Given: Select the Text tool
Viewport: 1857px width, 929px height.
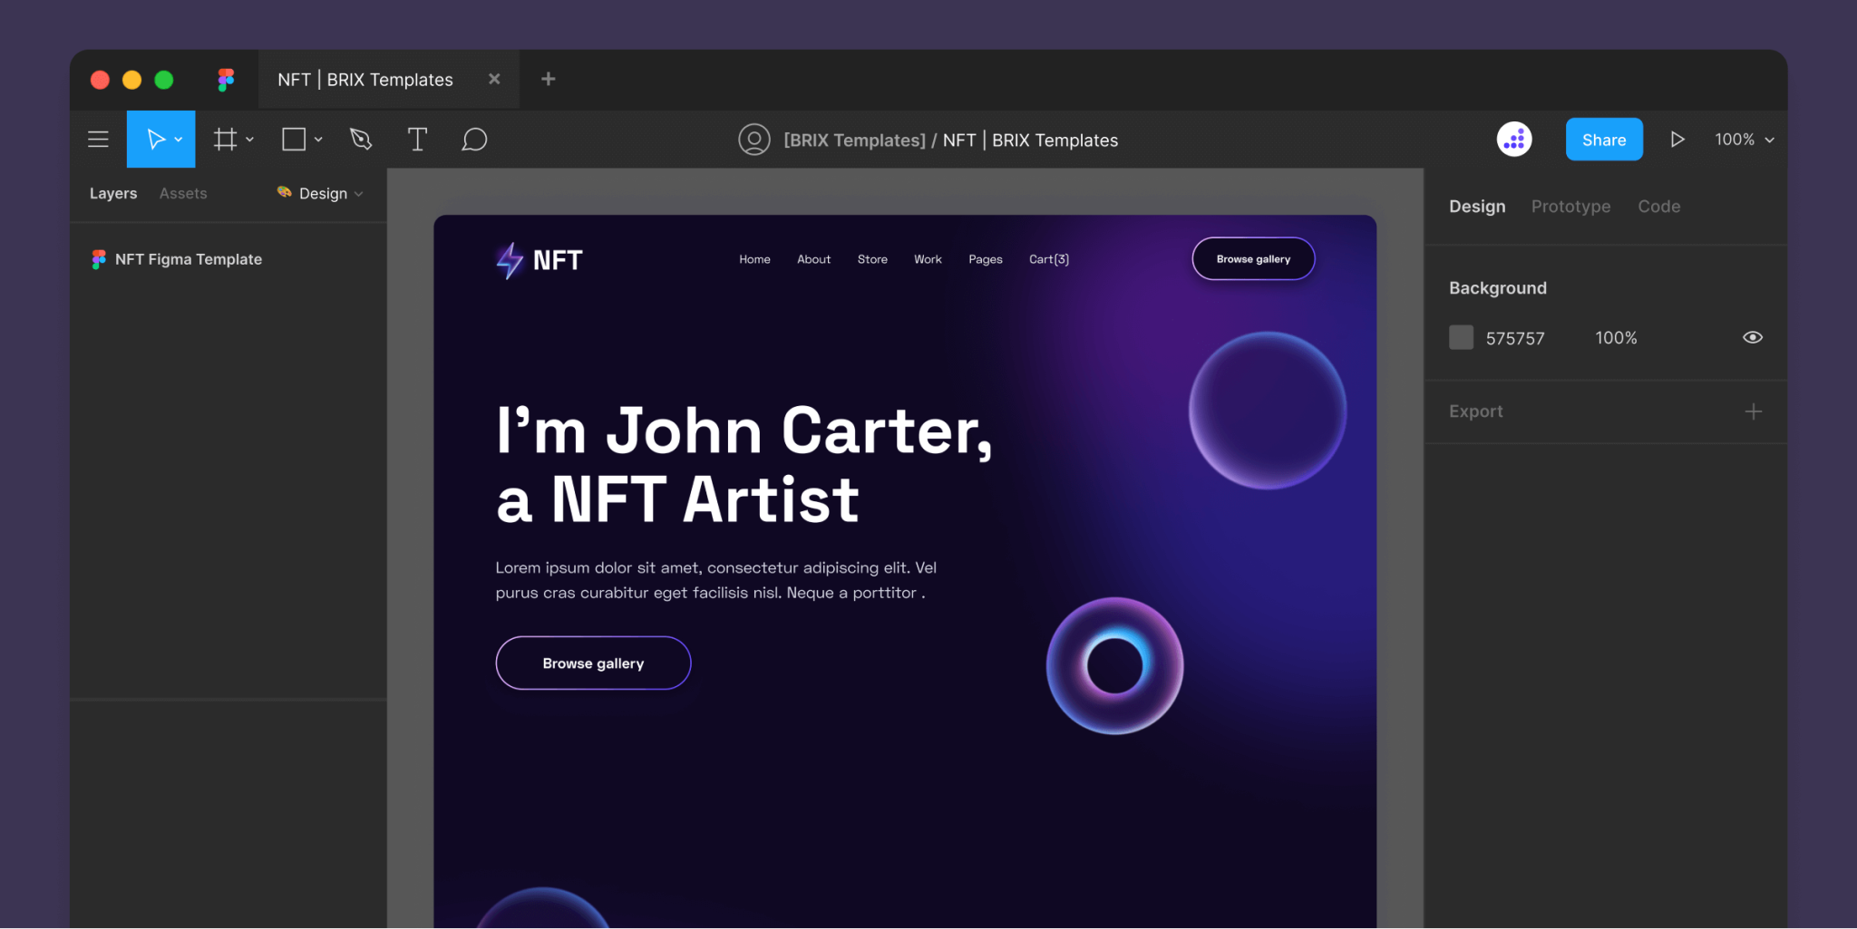Looking at the screenshot, I should tap(417, 139).
